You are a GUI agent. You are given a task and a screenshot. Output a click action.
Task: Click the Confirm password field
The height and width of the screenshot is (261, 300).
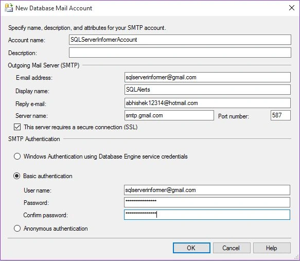(207, 215)
